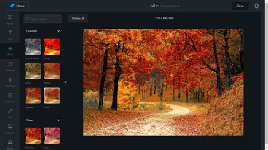Apply the Vignette effect thumbnail
The image size is (268, 150).
tap(33, 95)
